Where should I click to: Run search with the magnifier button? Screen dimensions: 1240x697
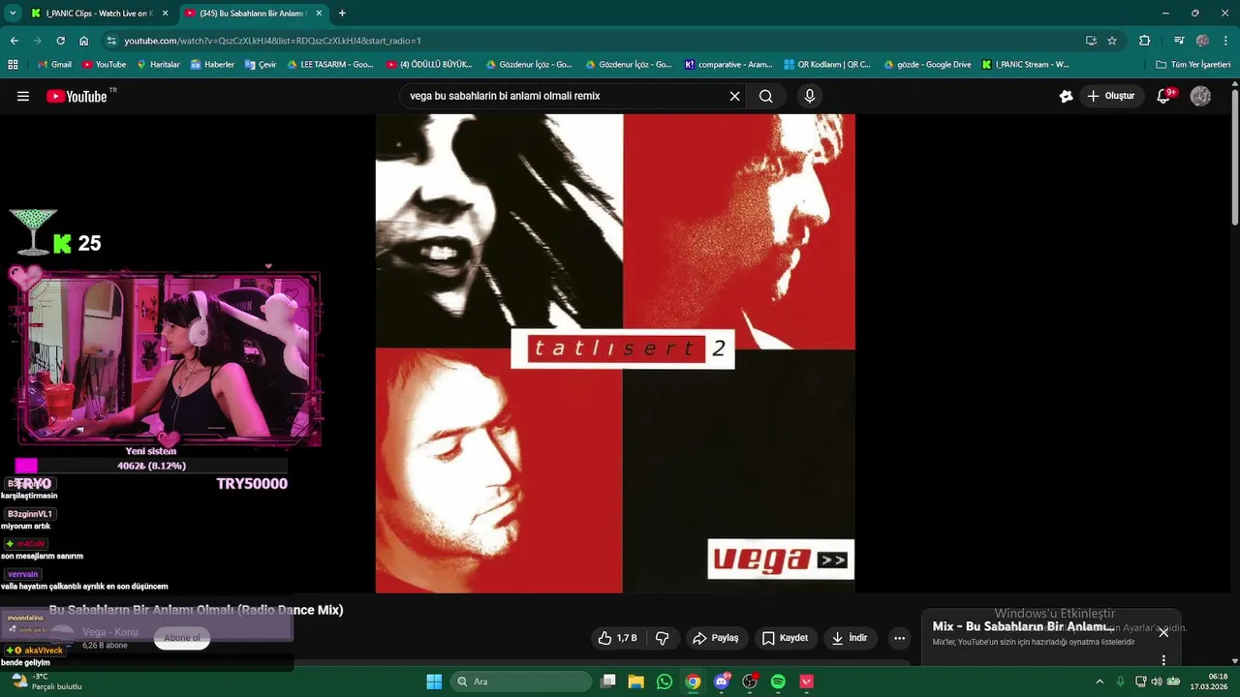(766, 96)
